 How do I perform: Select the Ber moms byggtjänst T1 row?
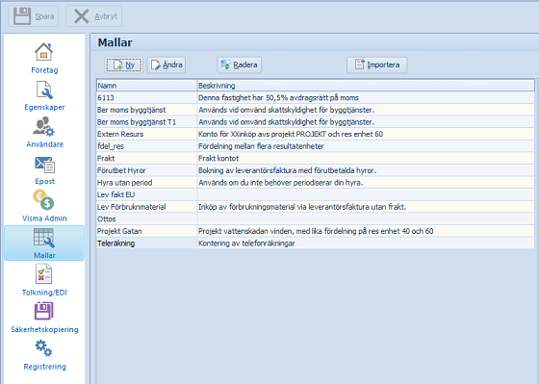[316, 122]
